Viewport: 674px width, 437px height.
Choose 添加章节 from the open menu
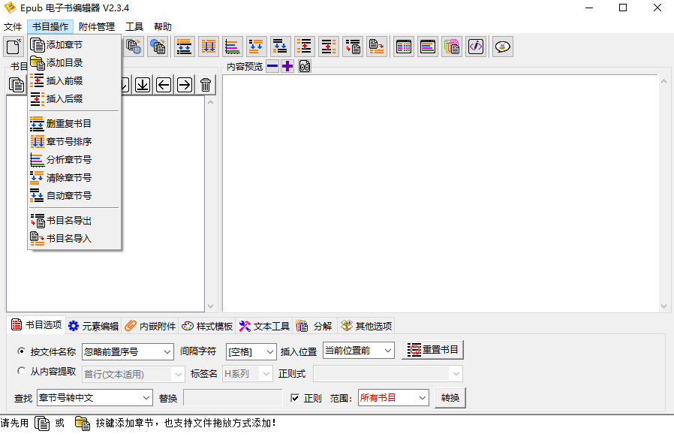[74, 45]
